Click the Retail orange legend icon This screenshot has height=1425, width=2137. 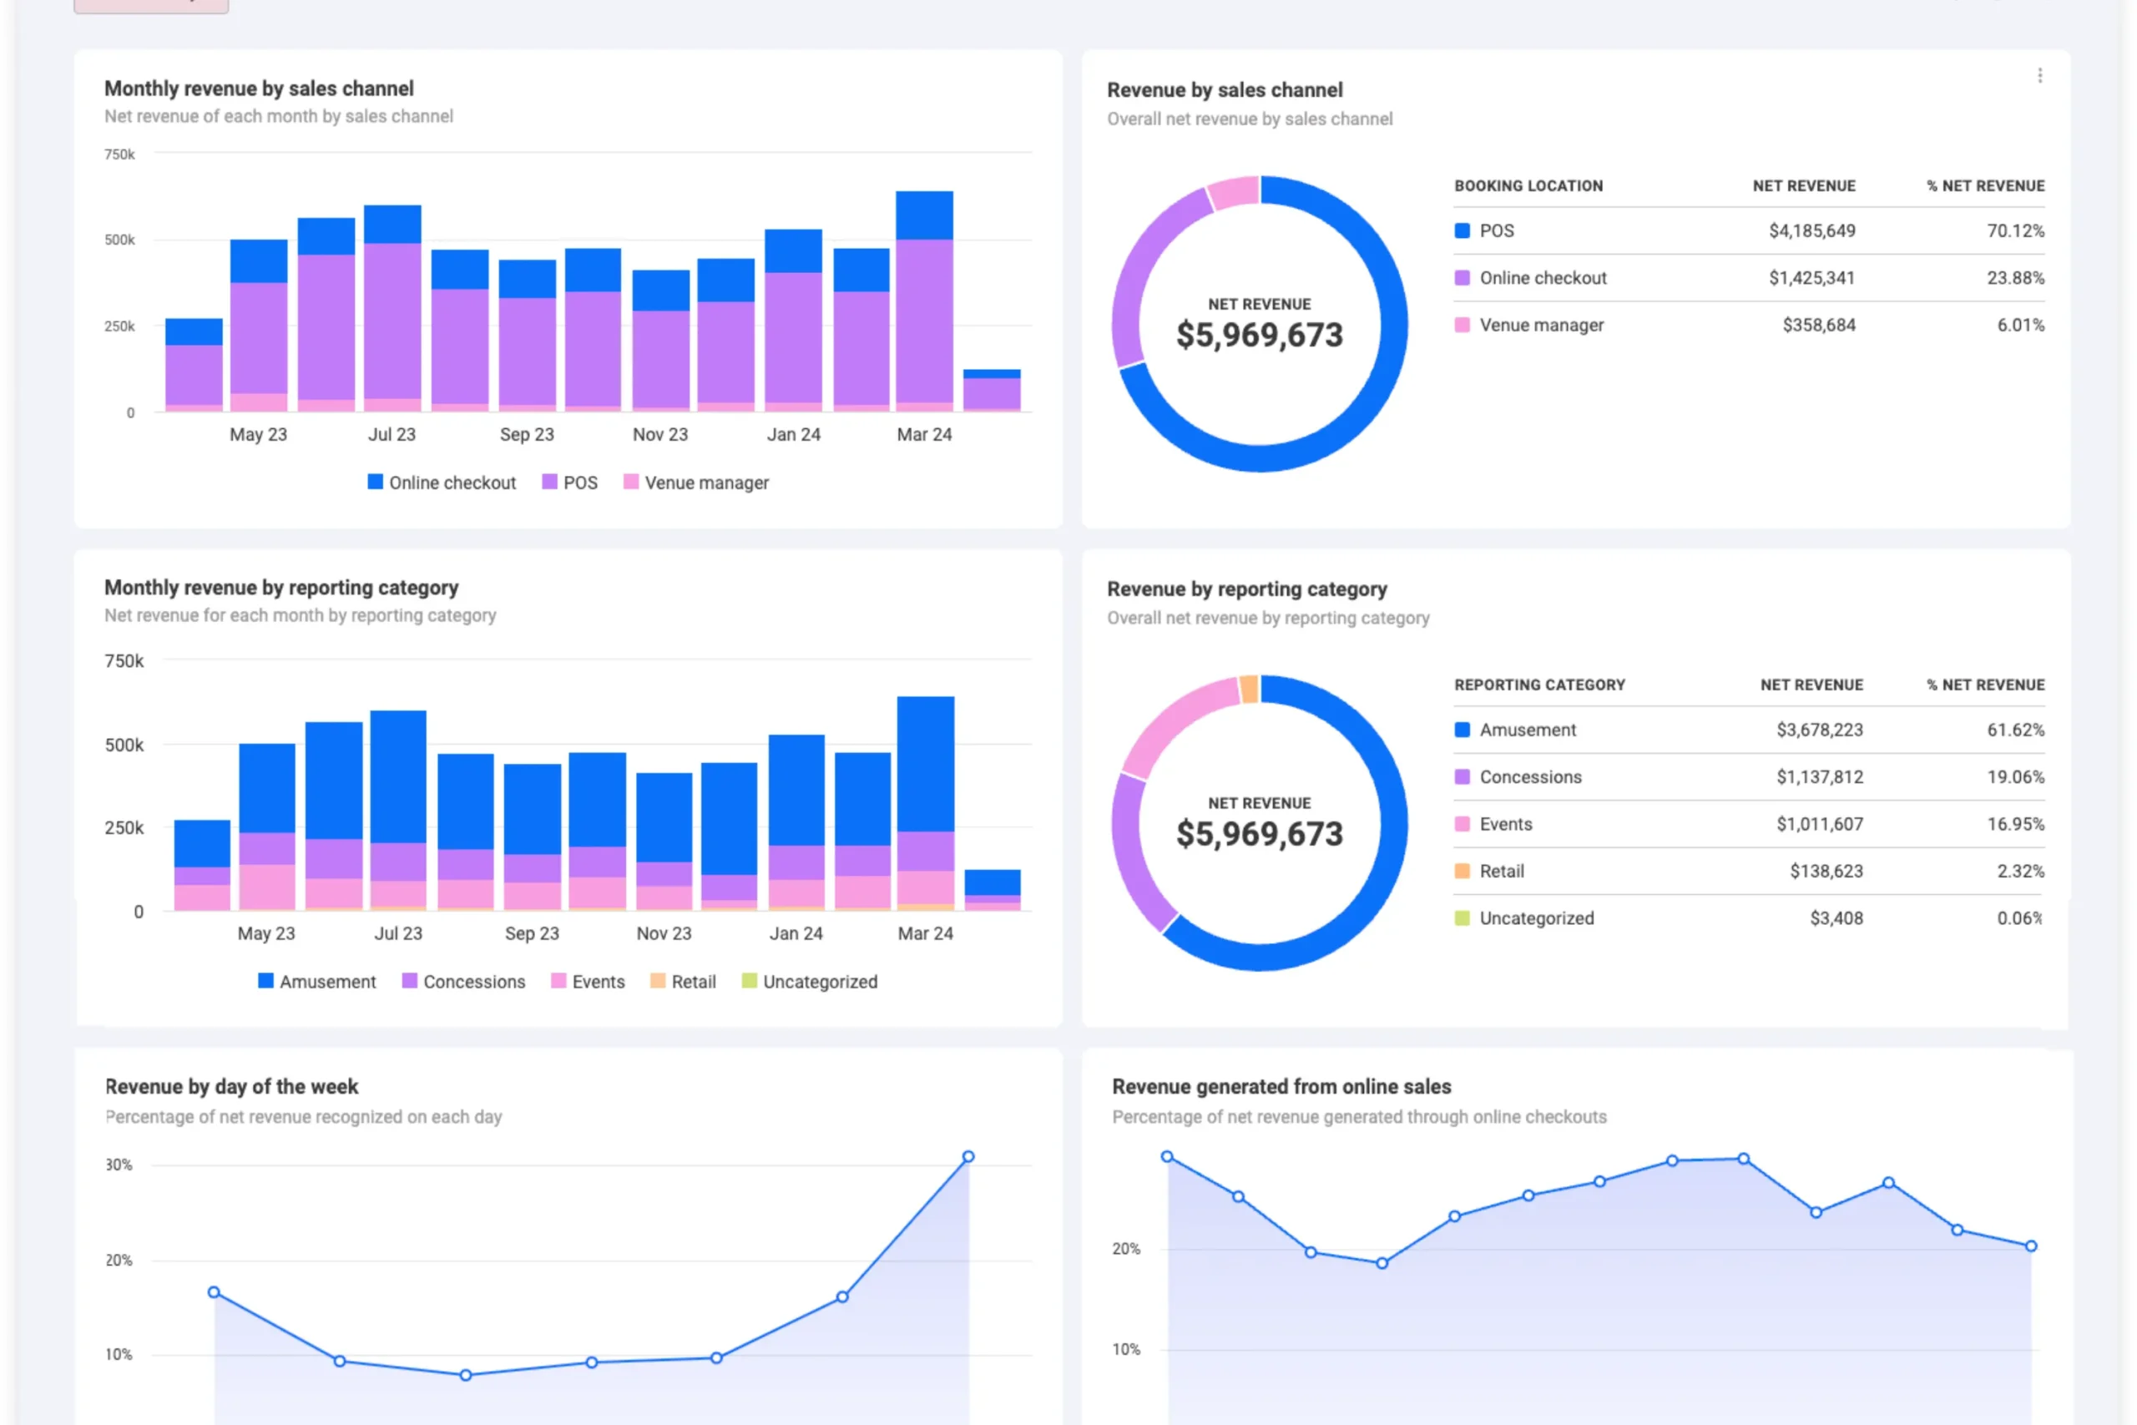point(1460,871)
